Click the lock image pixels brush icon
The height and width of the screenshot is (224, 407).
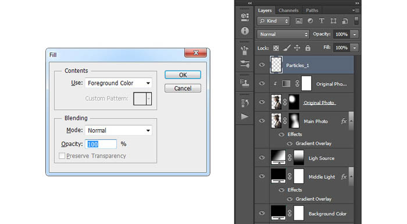point(287,48)
